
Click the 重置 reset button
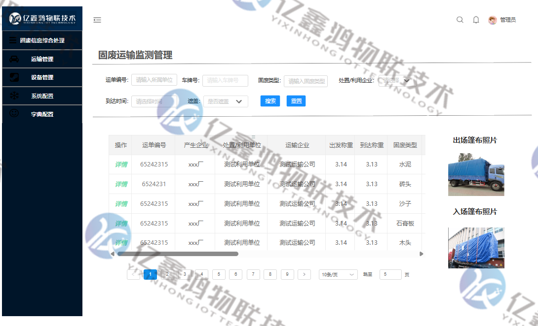[296, 100]
